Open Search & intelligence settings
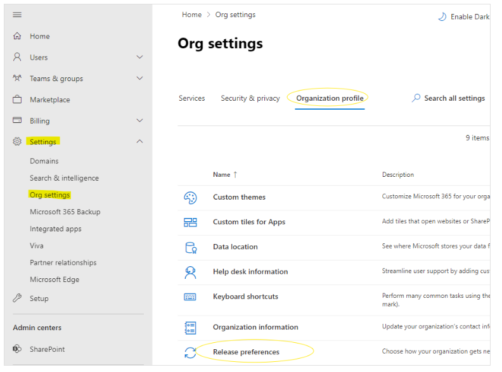Image resolution: width=502 pixels, height=372 pixels. pyautogui.click(x=65, y=178)
